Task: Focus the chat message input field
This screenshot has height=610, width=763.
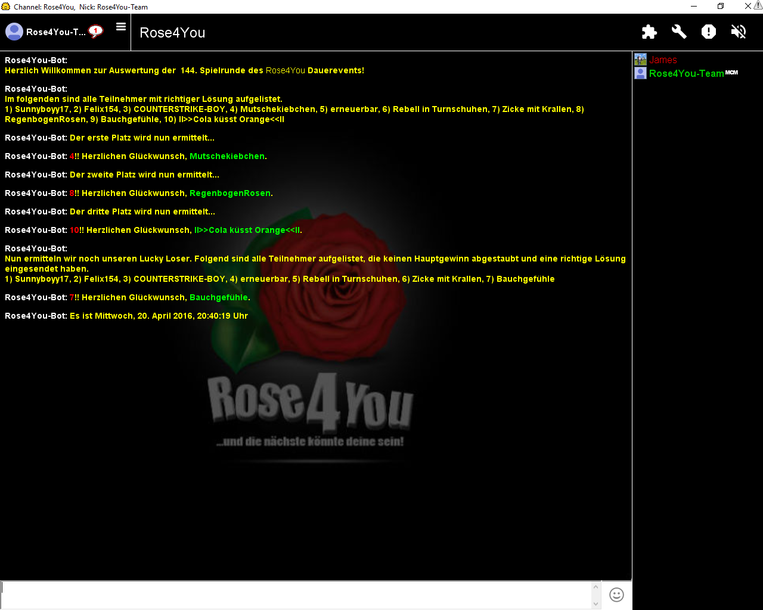Action: [x=295, y=595]
